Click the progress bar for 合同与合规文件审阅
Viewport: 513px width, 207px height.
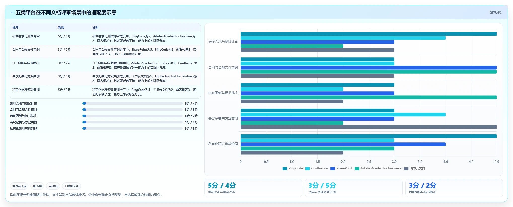pyautogui.click(x=132, y=110)
